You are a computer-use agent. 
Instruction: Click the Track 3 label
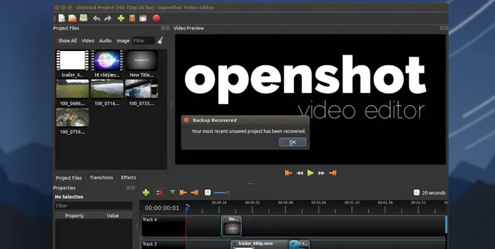coord(149,244)
